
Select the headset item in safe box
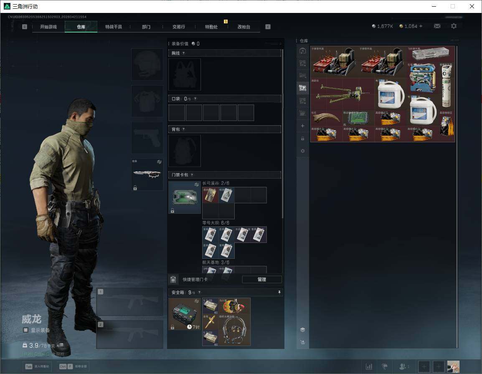[x=235, y=330]
